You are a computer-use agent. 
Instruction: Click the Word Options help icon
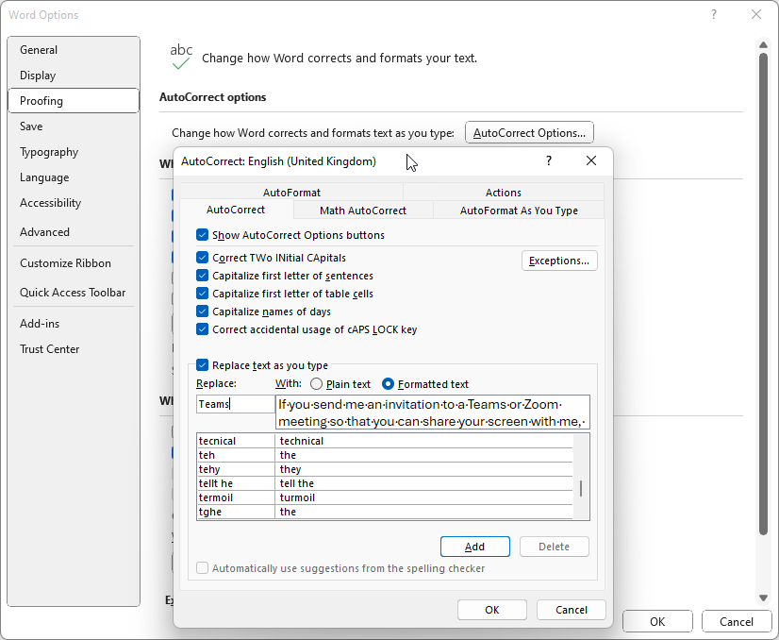(x=715, y=15)
